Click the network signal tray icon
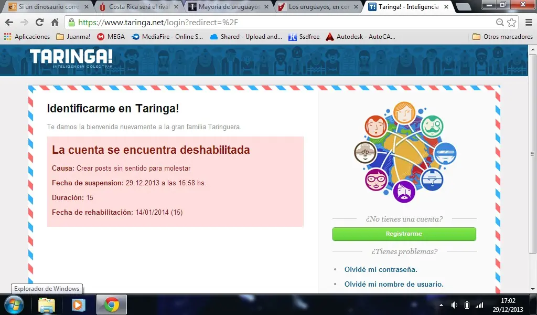This screenshot has height=315, width=537. (479, 305)
